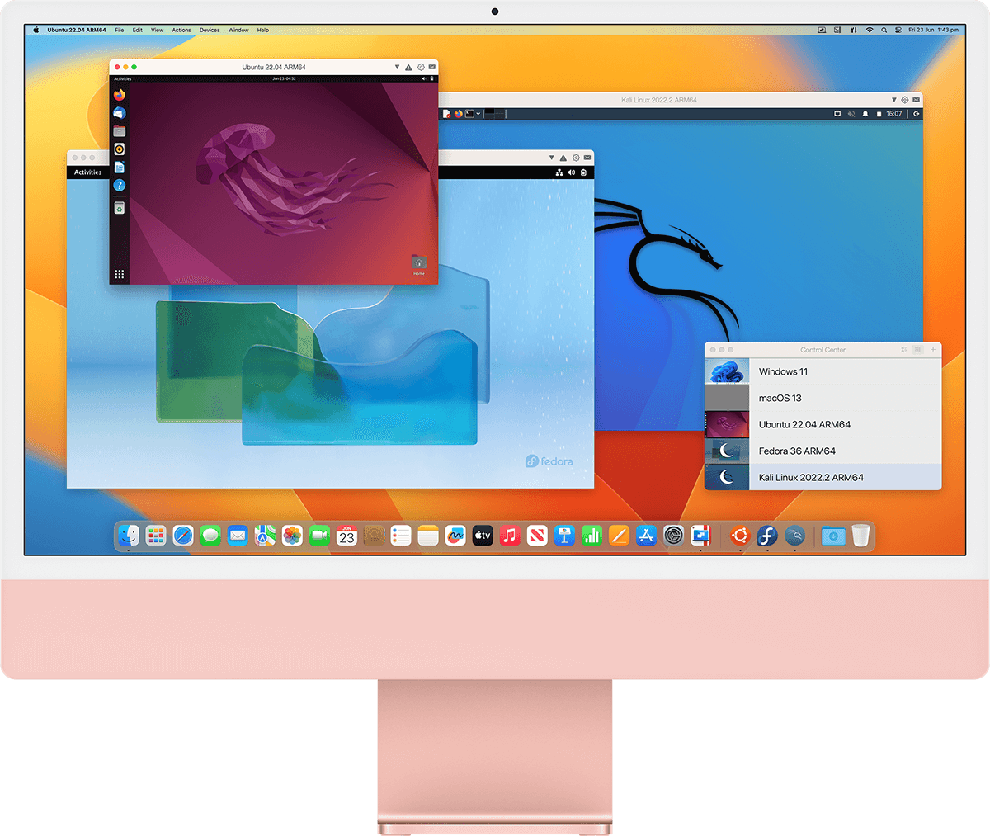Screen dimensions: 990x836
Task: Open the disclosure arrow on the Fedora window
Action: tap(551, 156)
